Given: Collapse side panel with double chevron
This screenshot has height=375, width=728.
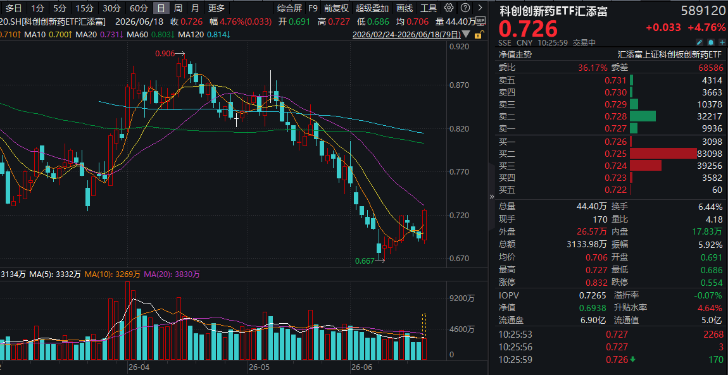Looking at the screenshot, I should 492,197.
